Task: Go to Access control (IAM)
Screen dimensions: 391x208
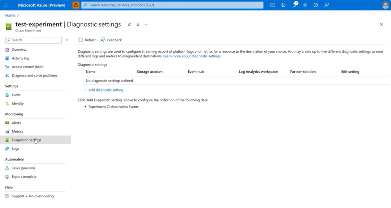Action: point(28,67)
